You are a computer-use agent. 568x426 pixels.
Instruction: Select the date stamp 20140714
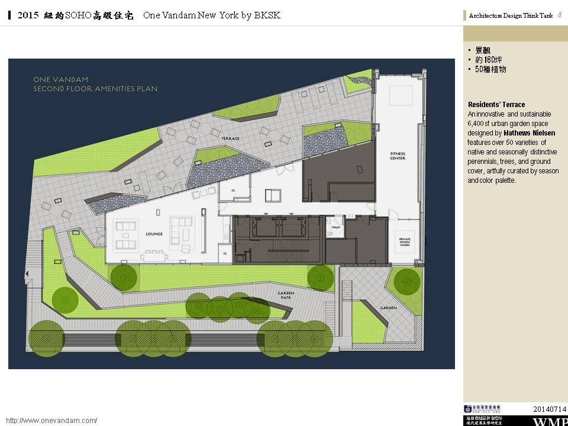point(550,409)
